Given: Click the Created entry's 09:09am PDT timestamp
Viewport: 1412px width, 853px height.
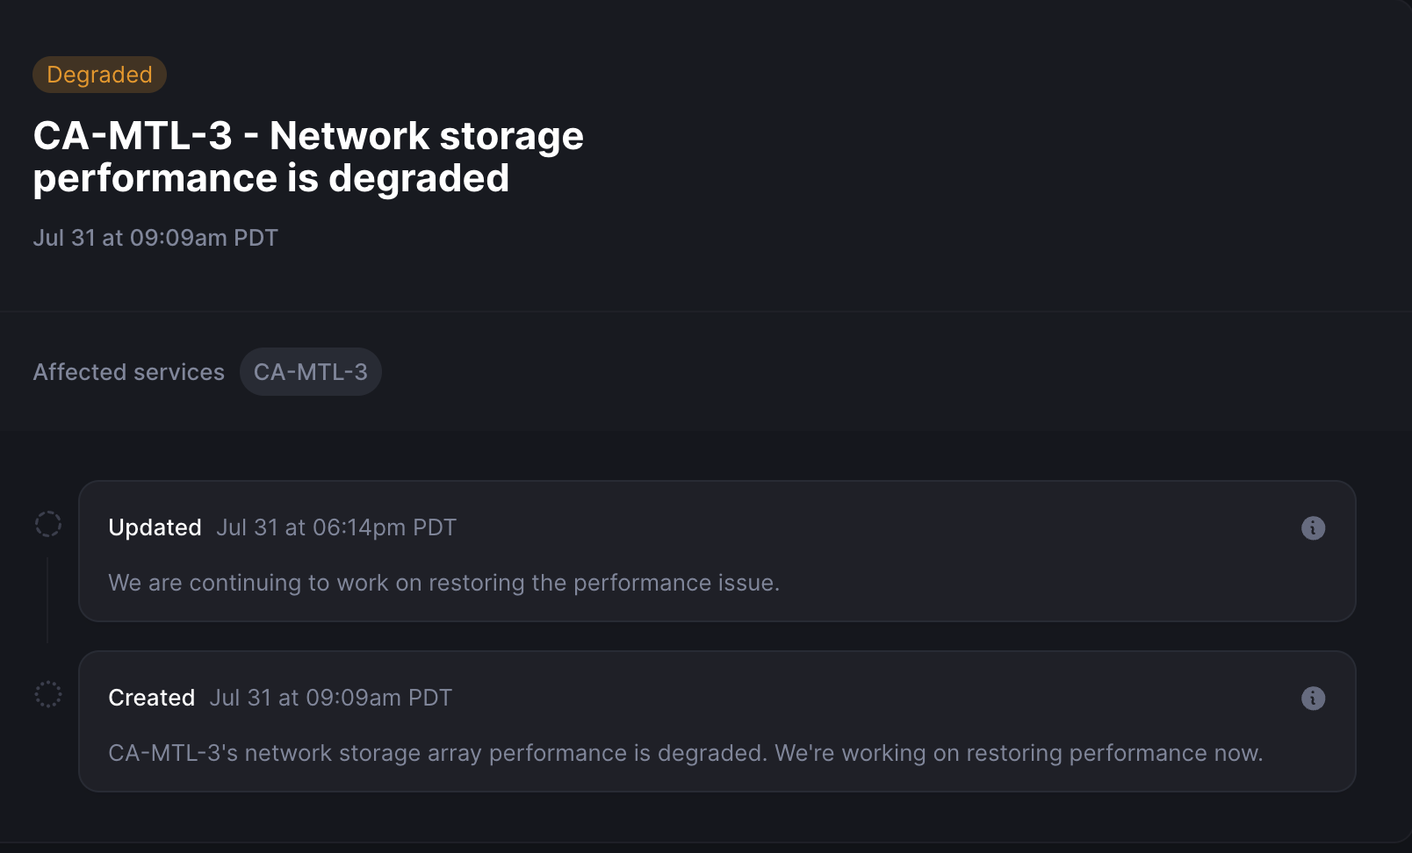Looking at the screenshot, I should (x=330, y=698).
